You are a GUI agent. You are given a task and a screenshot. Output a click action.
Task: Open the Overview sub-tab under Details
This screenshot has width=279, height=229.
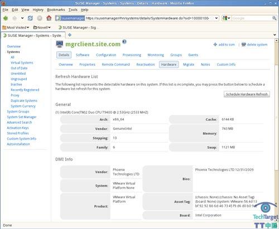click(66, 65)
